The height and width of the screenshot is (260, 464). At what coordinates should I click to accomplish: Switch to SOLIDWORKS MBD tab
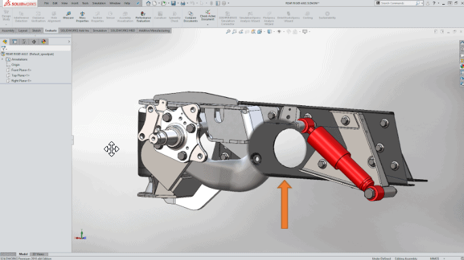(123, 31)
